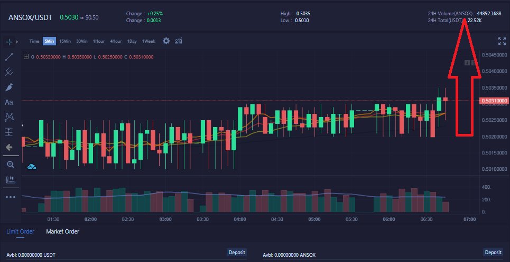Open more drawing tools three dots
510x262 pixels.
pyautogui.click(x=11, y=197)
